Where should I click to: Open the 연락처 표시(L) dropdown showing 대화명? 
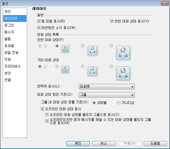107,87
